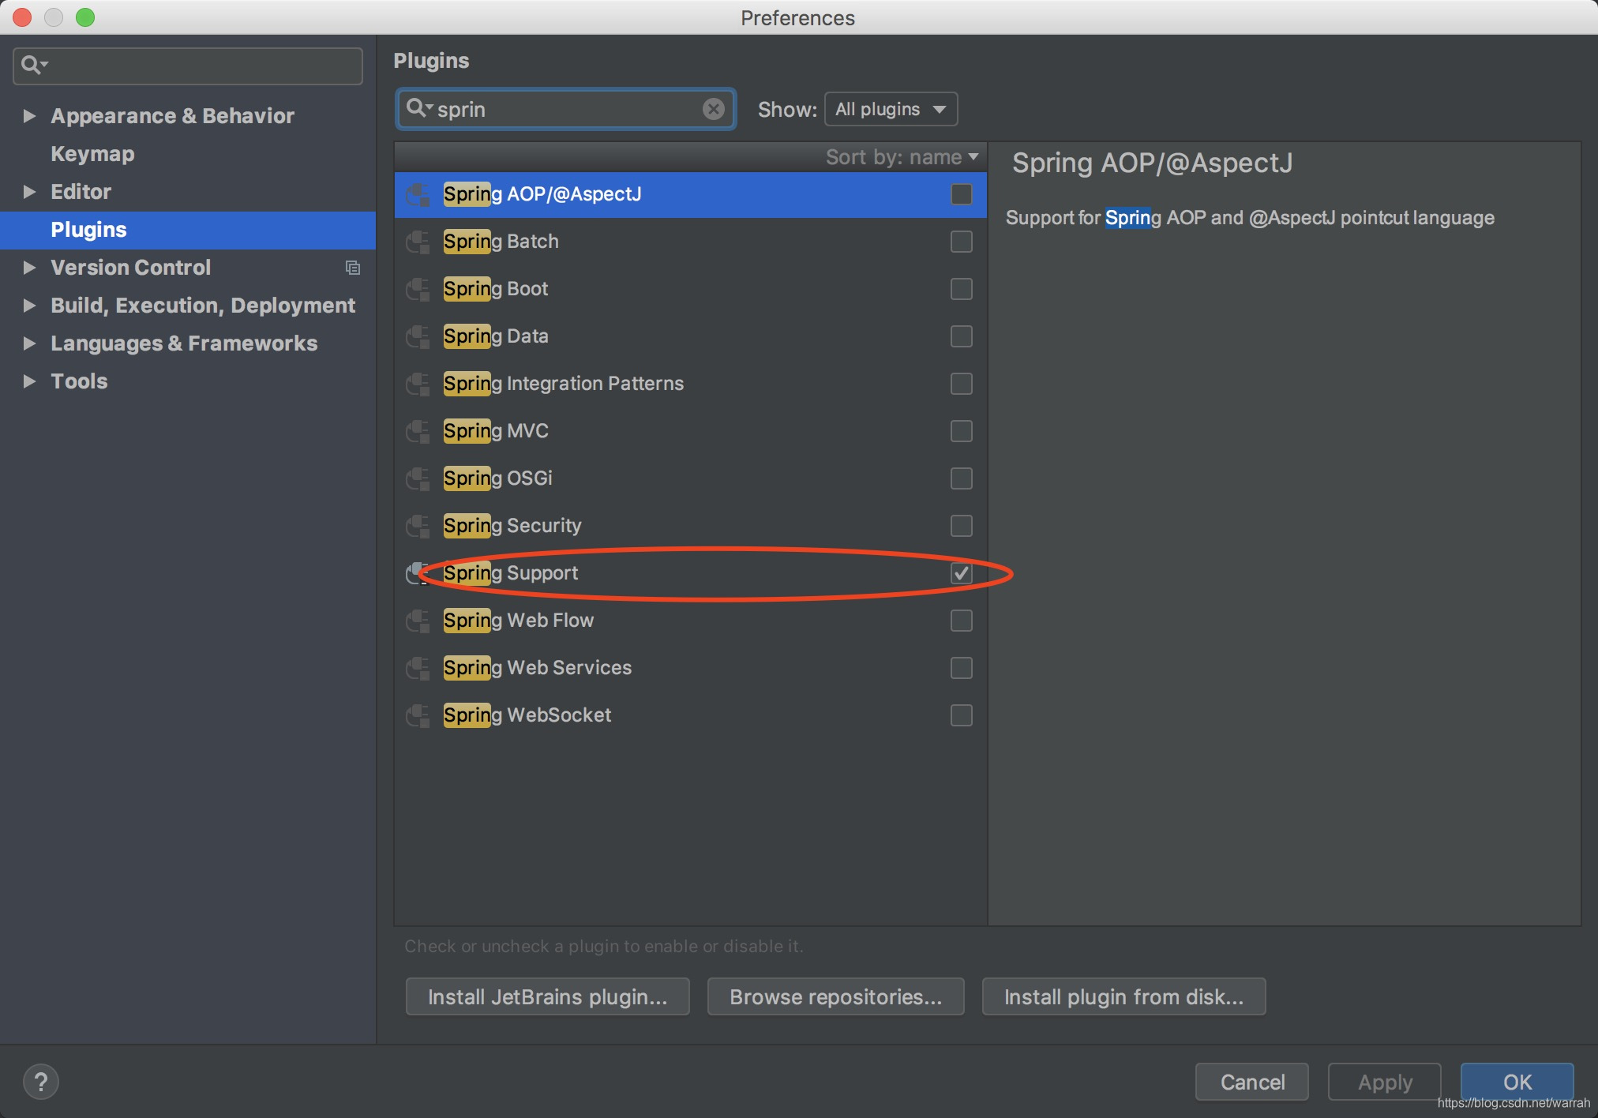
Task: Click the clear search text X icon
Action: (713, 109)
